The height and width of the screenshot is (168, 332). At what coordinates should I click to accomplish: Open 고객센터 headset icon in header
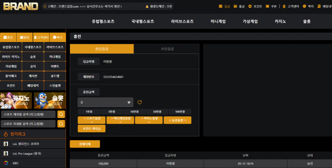coord(284,6)
